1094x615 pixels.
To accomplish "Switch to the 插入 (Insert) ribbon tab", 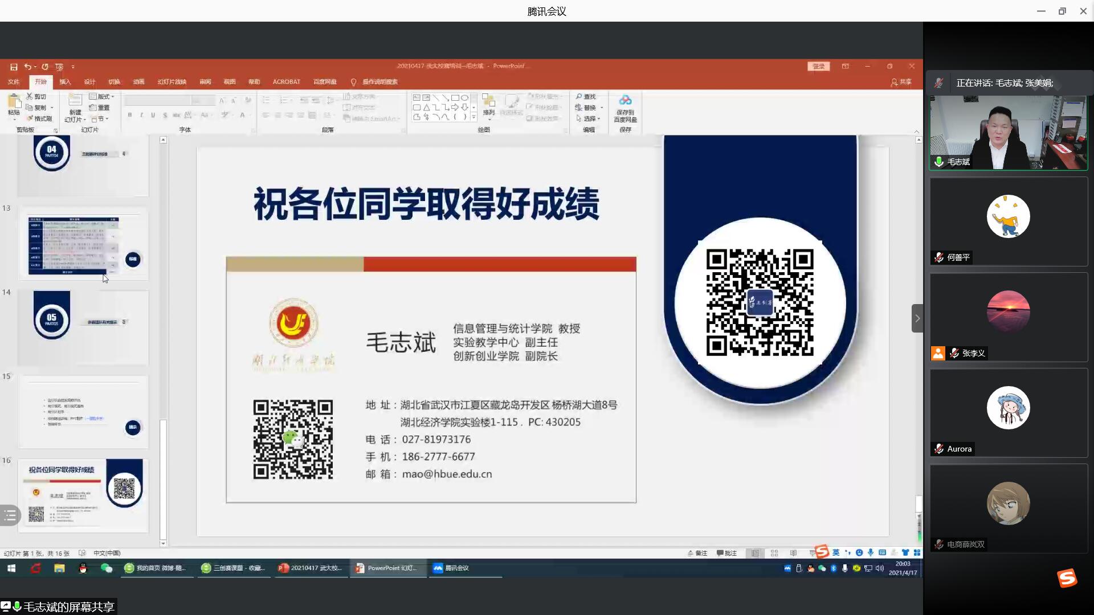I will (65, 82).
